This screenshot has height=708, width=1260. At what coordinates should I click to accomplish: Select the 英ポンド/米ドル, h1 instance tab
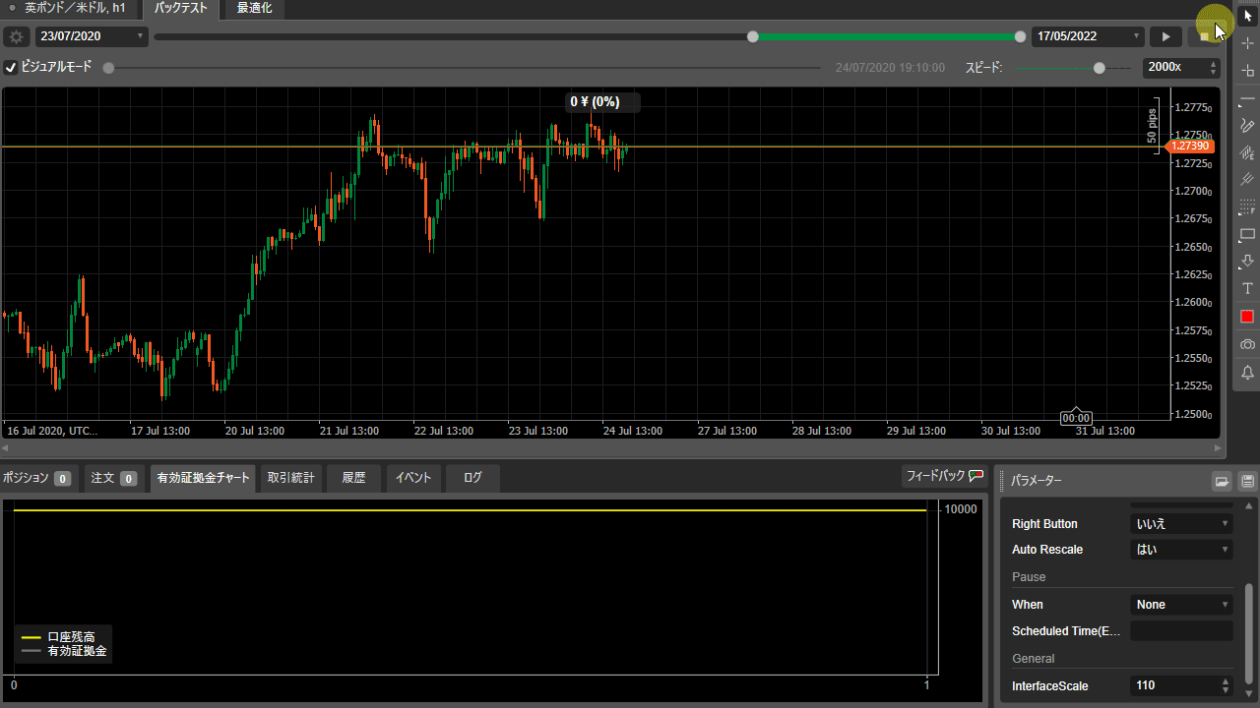[x=68, y=9]
